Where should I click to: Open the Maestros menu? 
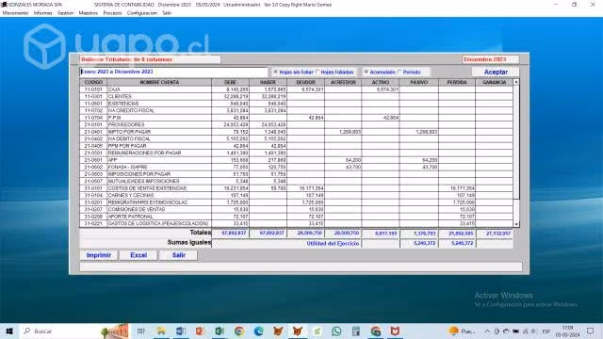[88, 13]
